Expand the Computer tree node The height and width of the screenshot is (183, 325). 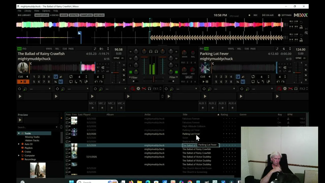click(x=19, y=156)
